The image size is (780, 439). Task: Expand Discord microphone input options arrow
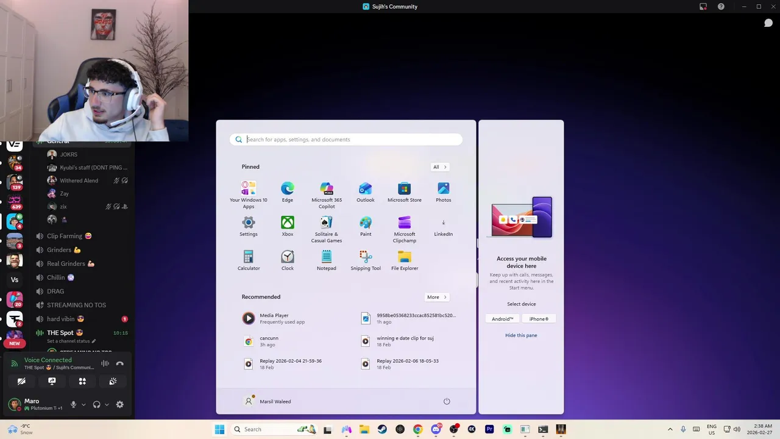click(x=83, y=404)
